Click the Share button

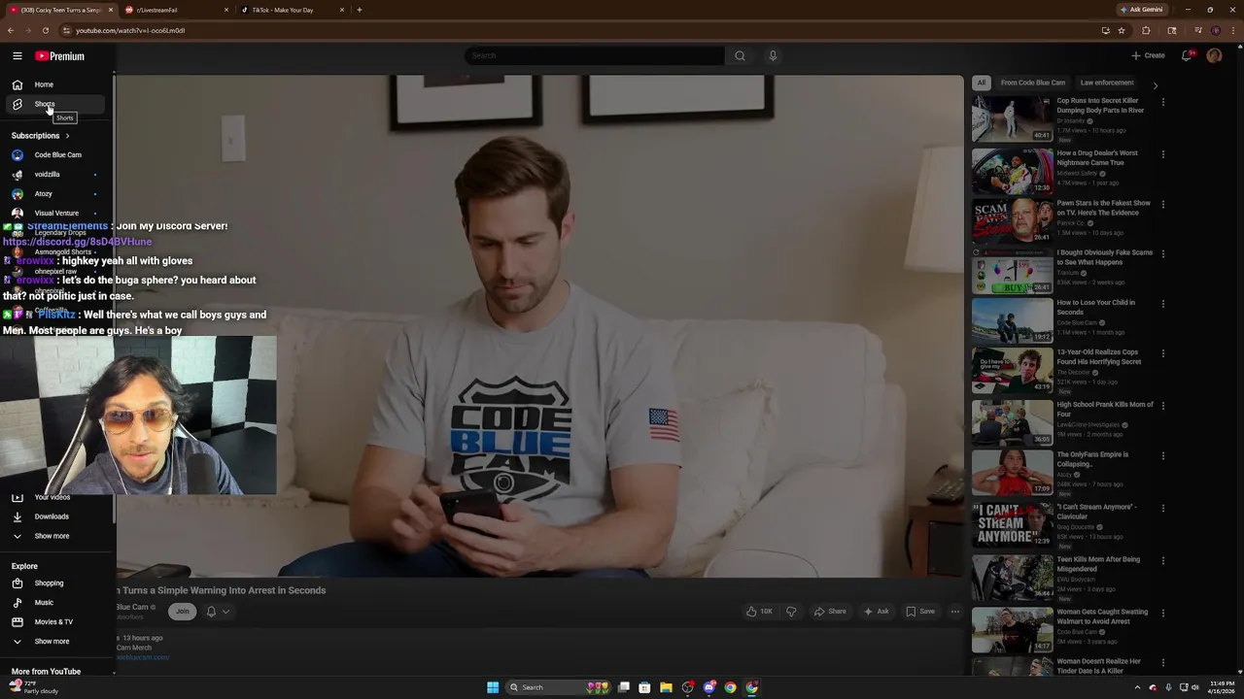830,612
